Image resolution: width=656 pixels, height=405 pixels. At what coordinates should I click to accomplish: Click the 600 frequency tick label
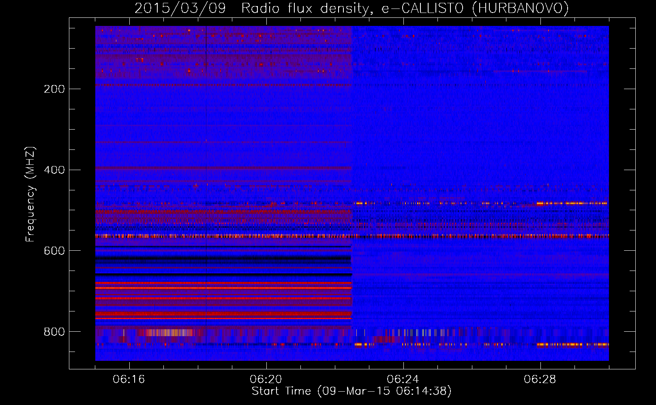(54, 251)
